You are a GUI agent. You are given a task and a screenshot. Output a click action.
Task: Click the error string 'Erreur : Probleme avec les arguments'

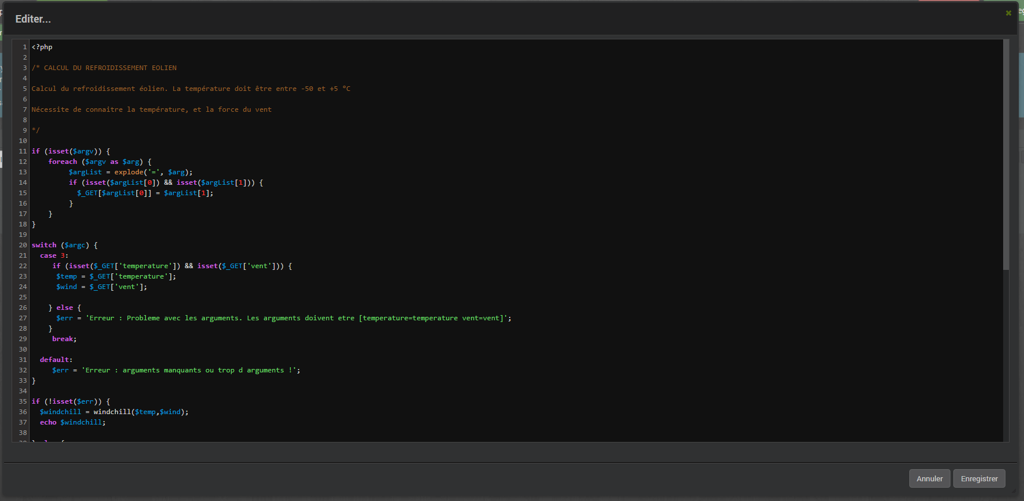click(x=298, y=318)
